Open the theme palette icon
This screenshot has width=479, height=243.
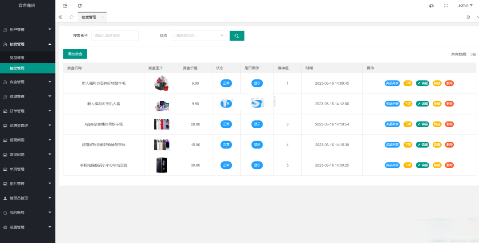[431, 6]
